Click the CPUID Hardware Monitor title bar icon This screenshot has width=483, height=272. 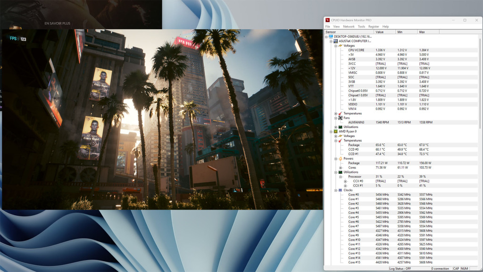(x=328, y=20)
